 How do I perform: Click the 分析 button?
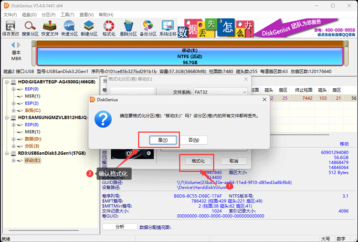(120, 226)
